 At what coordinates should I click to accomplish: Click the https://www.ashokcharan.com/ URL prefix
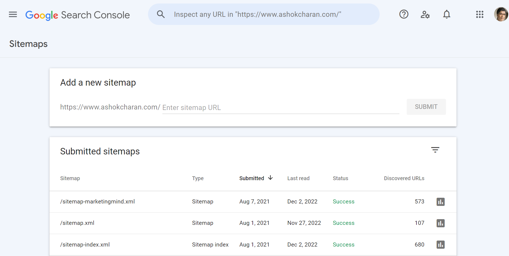[110, 107]
